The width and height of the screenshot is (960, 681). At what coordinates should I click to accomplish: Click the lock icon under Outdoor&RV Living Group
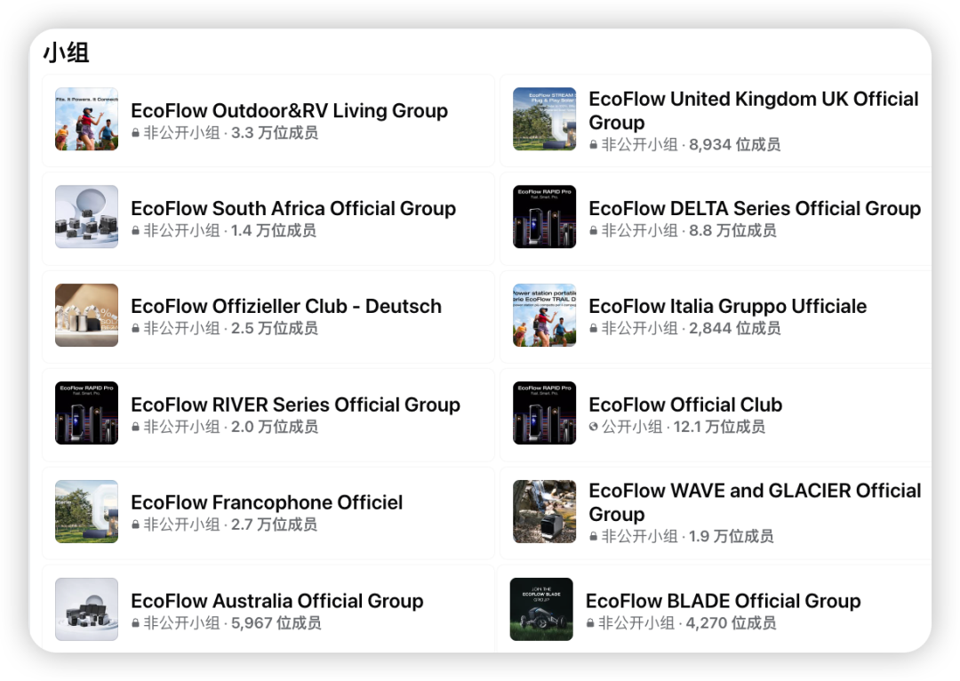click(x=136, y=132)
